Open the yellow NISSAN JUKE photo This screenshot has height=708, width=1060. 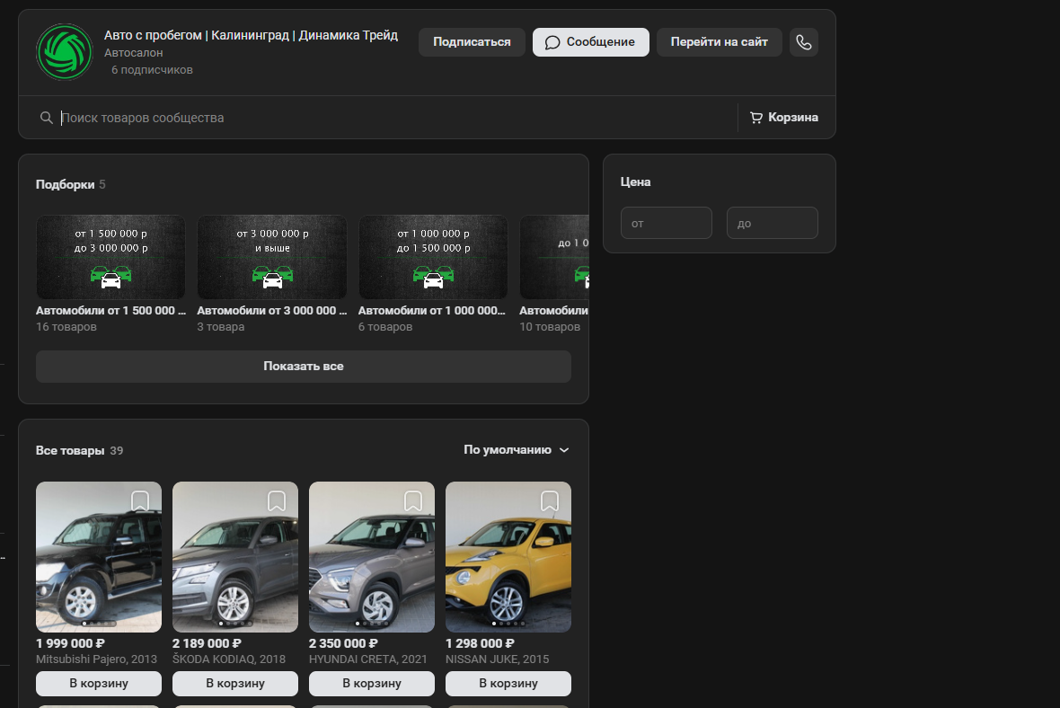pos(508,557)
